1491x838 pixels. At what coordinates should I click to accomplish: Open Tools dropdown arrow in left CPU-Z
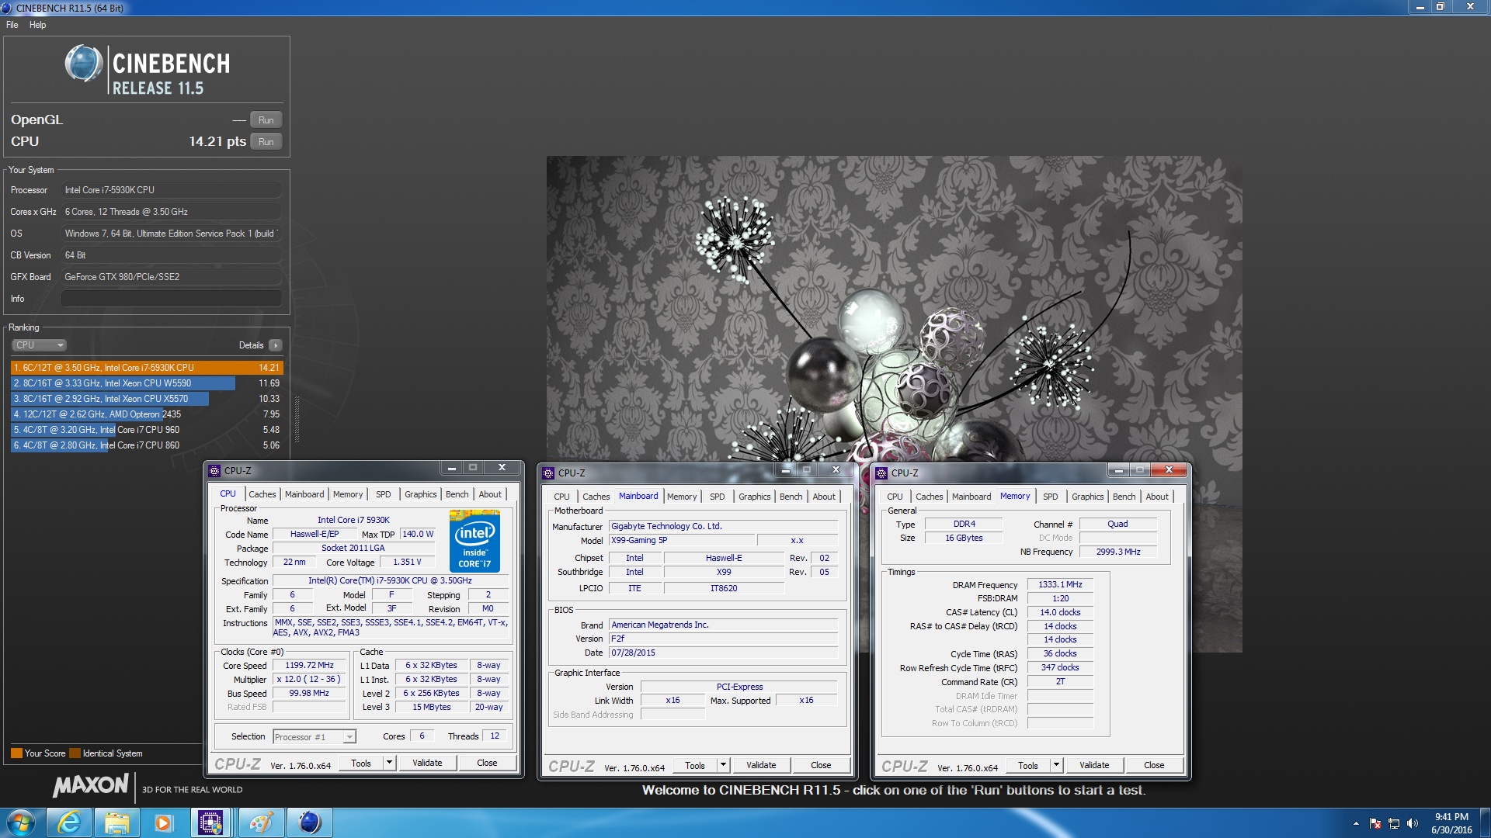click(389, 764)
